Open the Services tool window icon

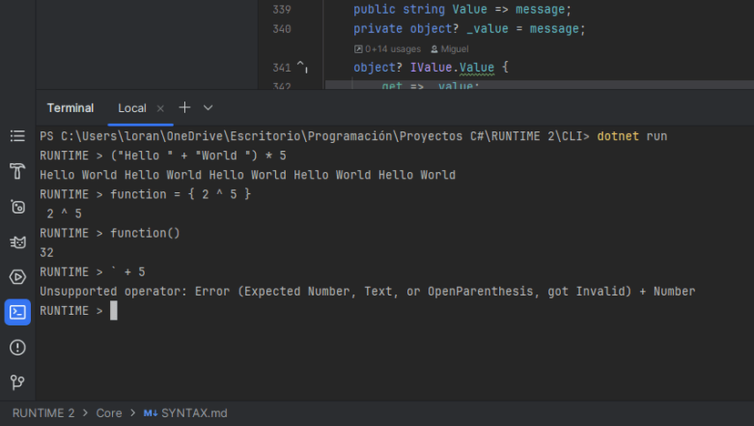[17, 207]
